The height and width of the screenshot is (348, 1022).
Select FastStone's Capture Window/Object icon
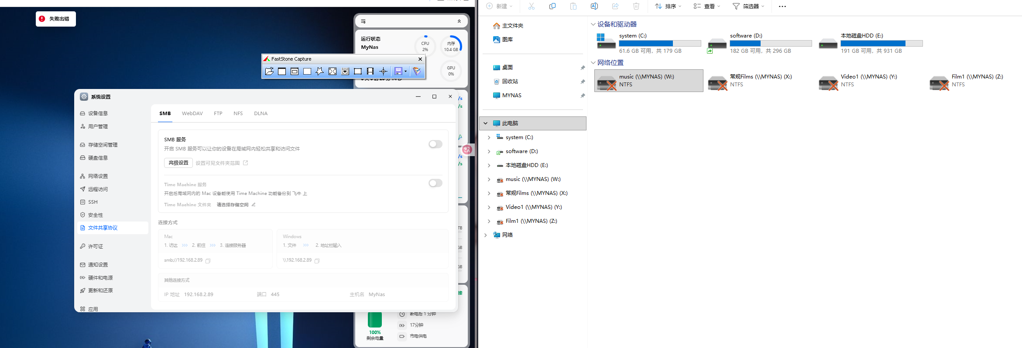295,71
